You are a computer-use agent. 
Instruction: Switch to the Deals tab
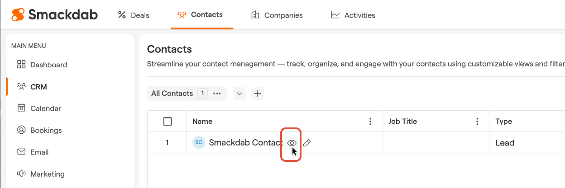134,15
